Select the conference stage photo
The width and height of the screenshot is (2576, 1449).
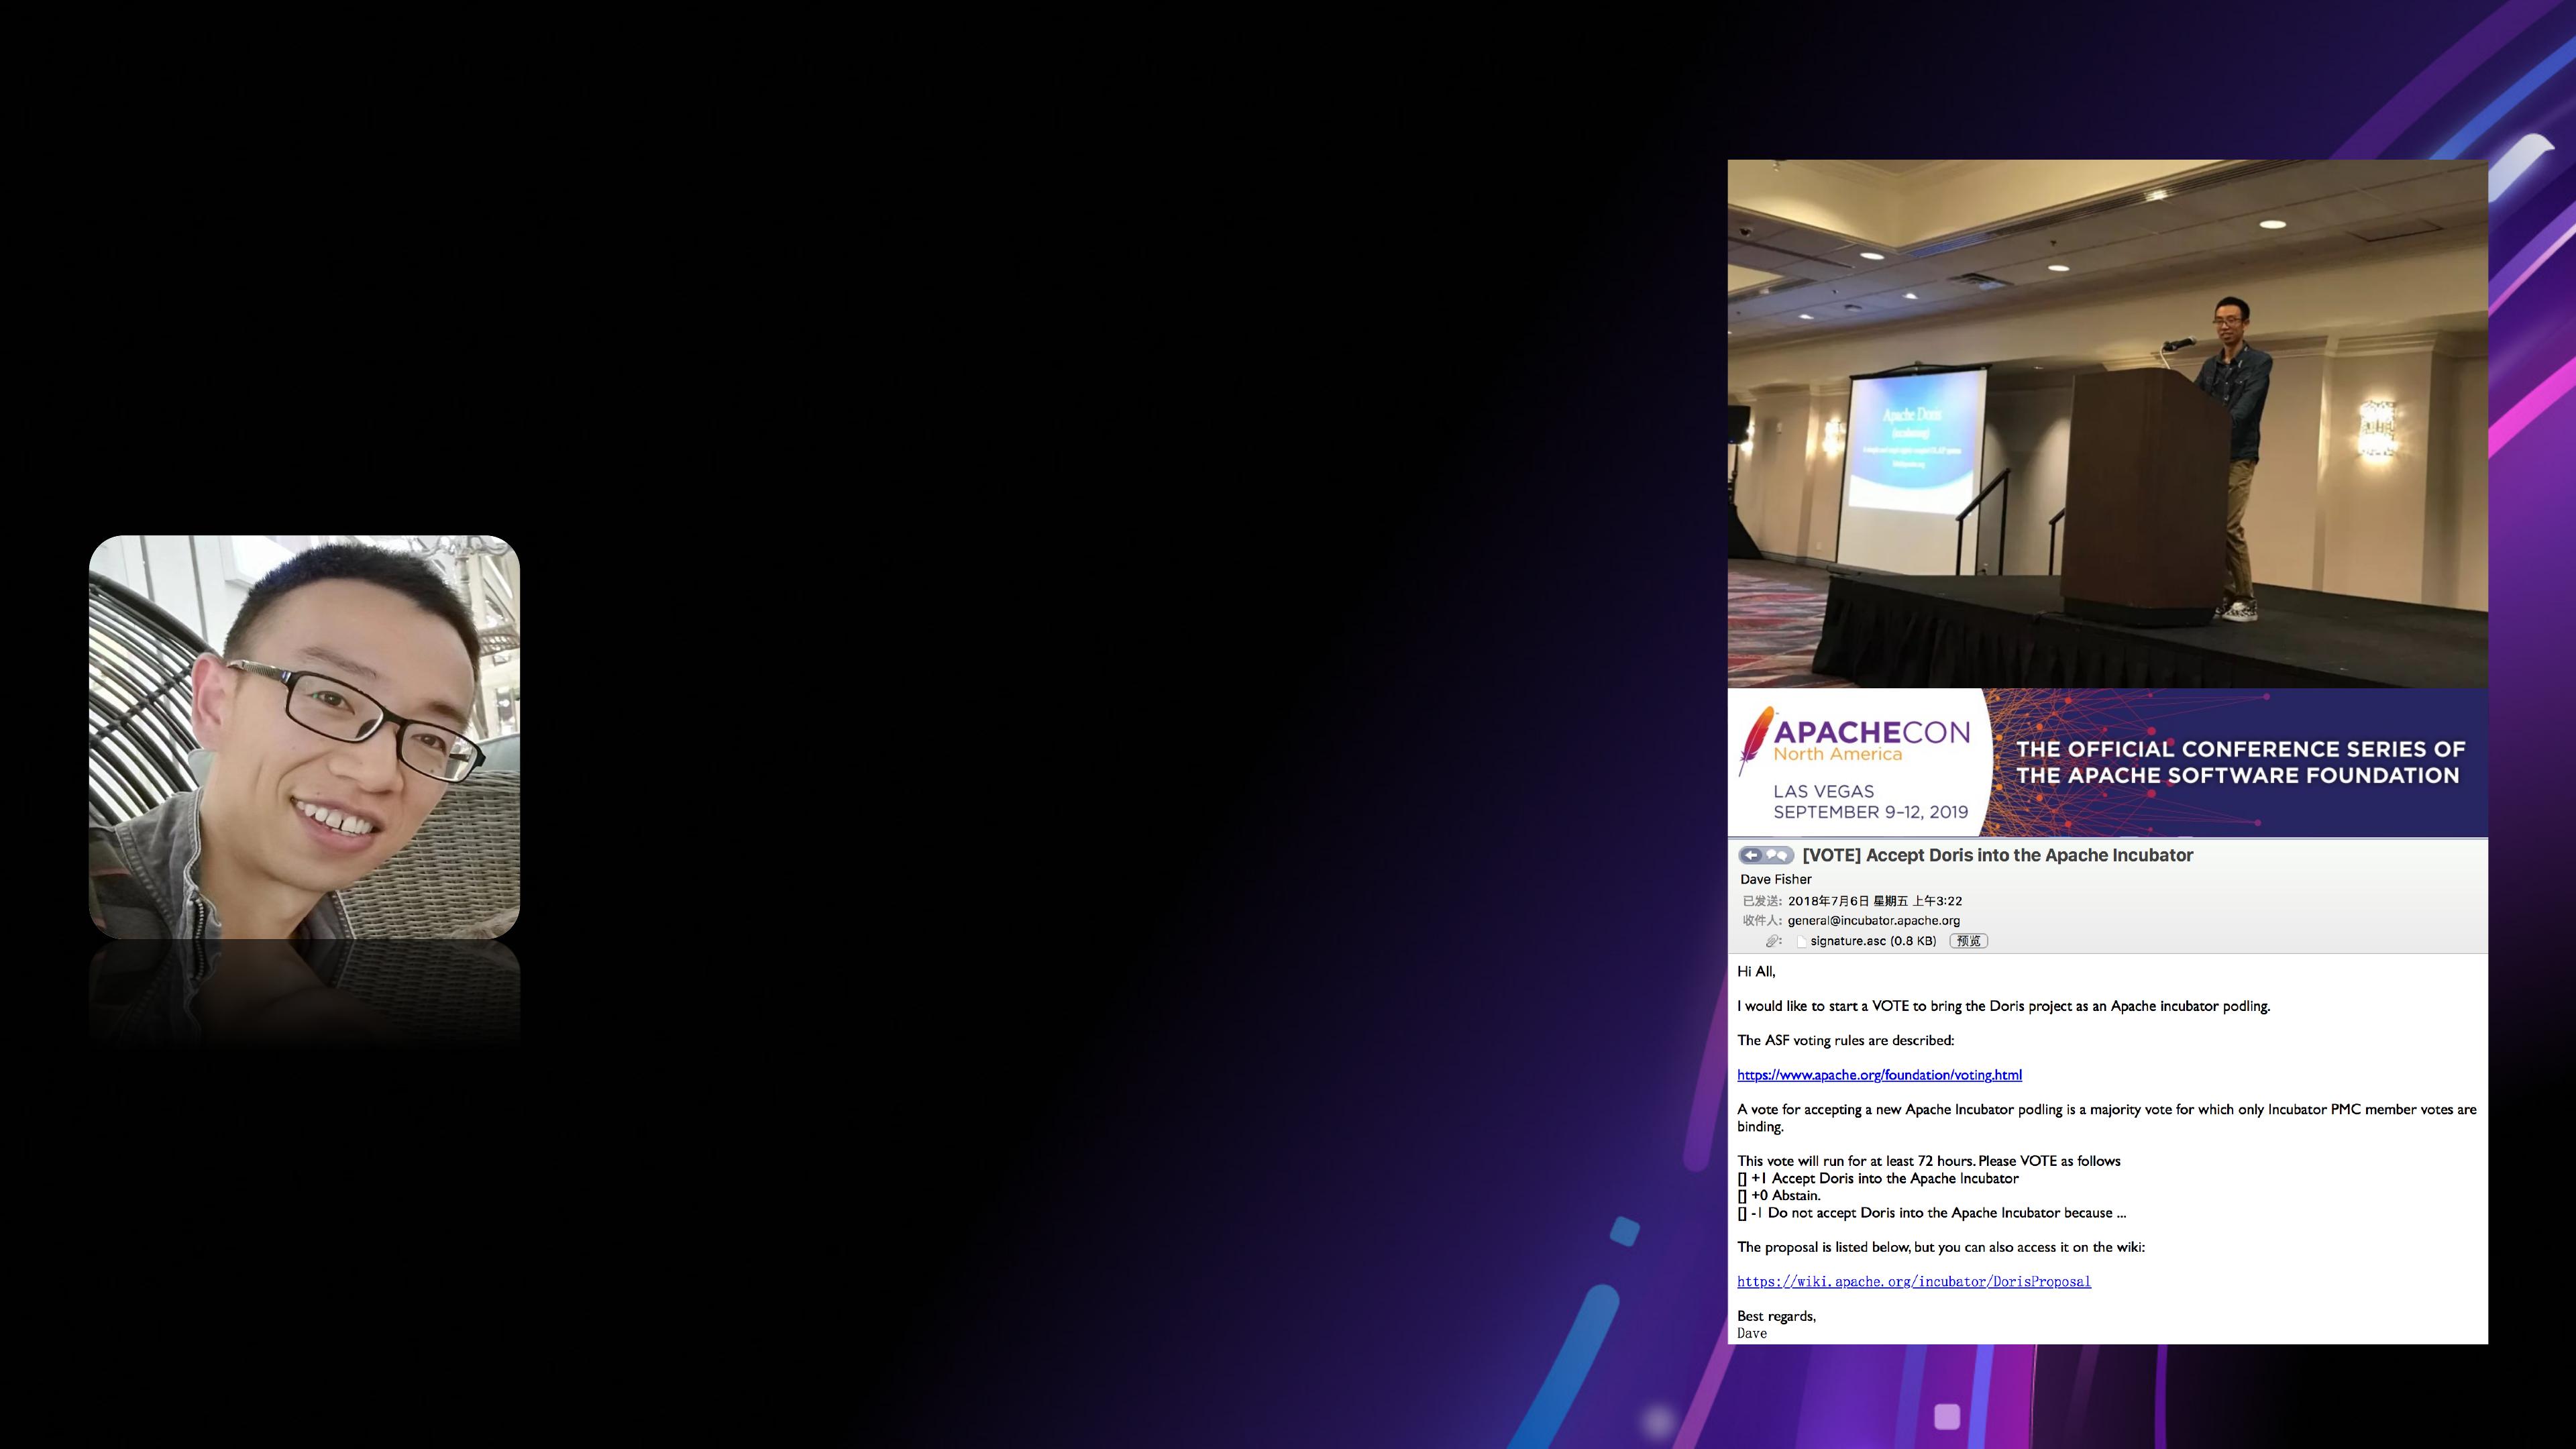tap(2107, 423)
